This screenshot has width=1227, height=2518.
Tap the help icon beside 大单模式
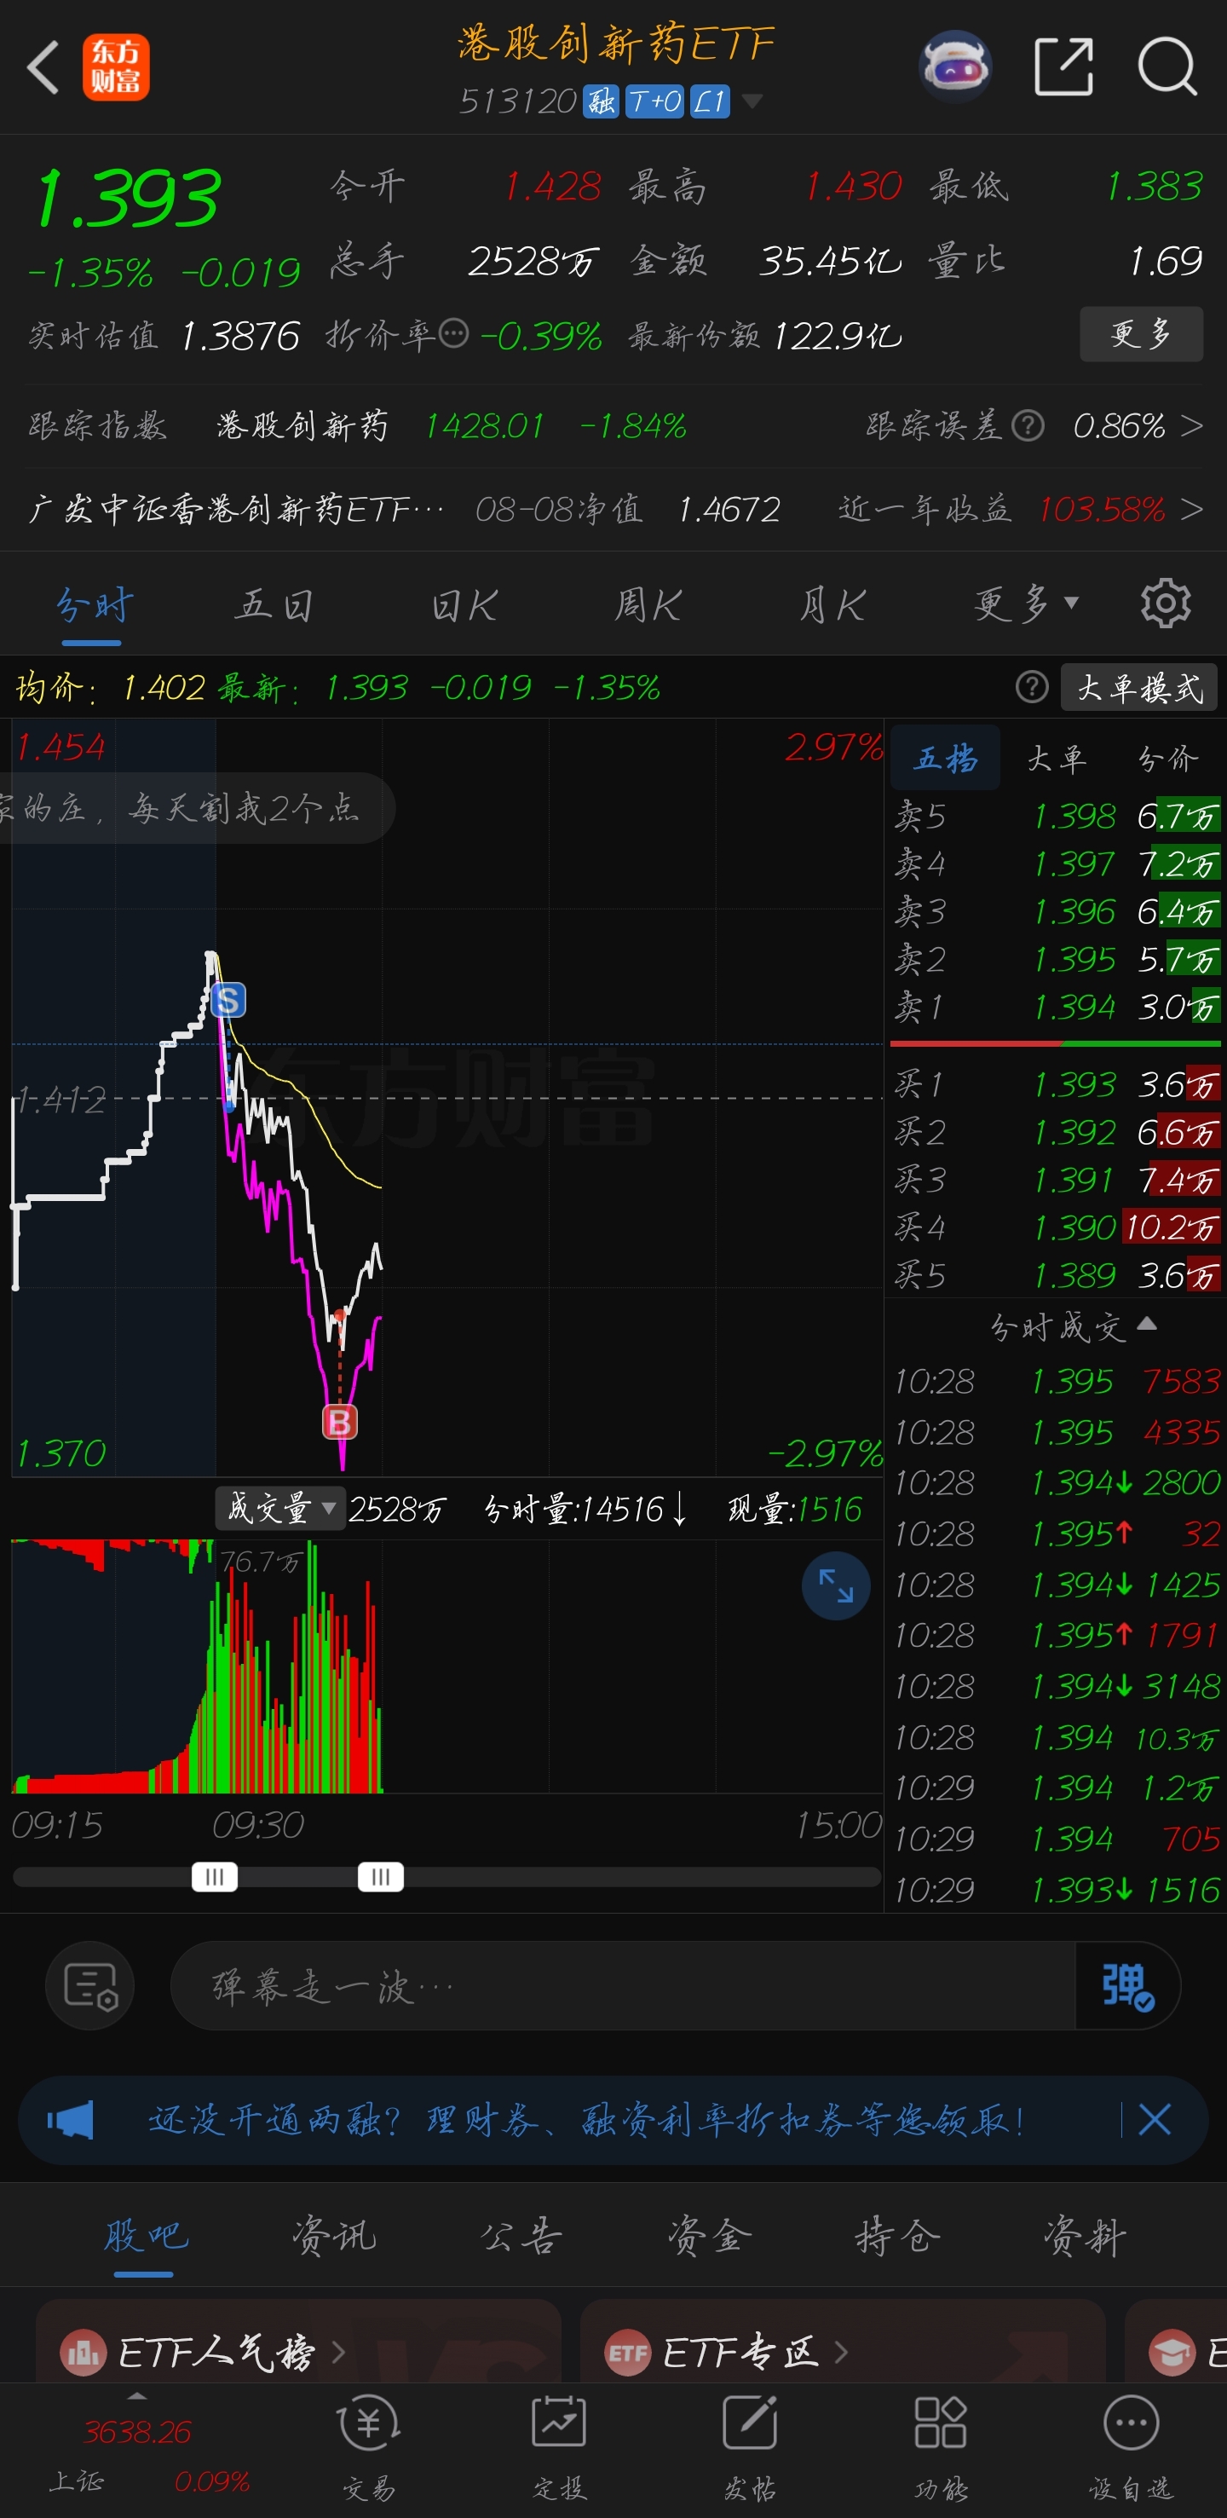point(1033,687)
